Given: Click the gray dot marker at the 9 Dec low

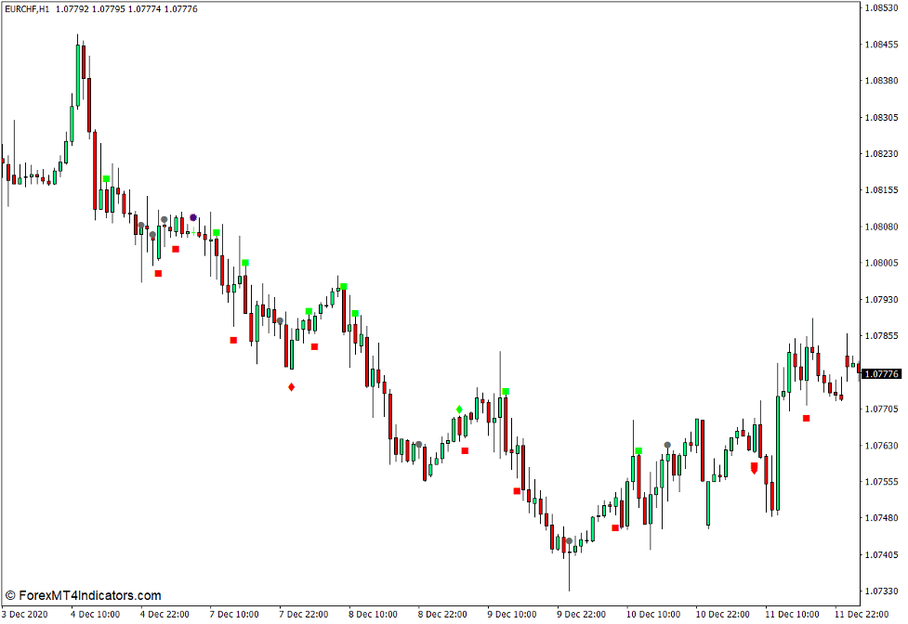Looking at the screenshot, I should click(x=569, y=540).
